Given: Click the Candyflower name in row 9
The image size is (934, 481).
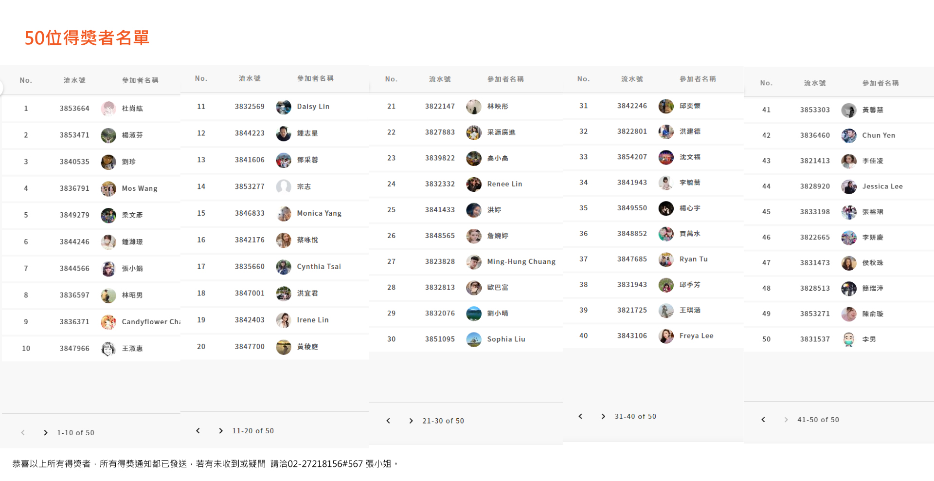Looking at the screenshot, I should [x=151, y=322].
